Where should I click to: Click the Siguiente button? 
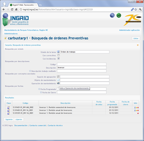[9, 120]
